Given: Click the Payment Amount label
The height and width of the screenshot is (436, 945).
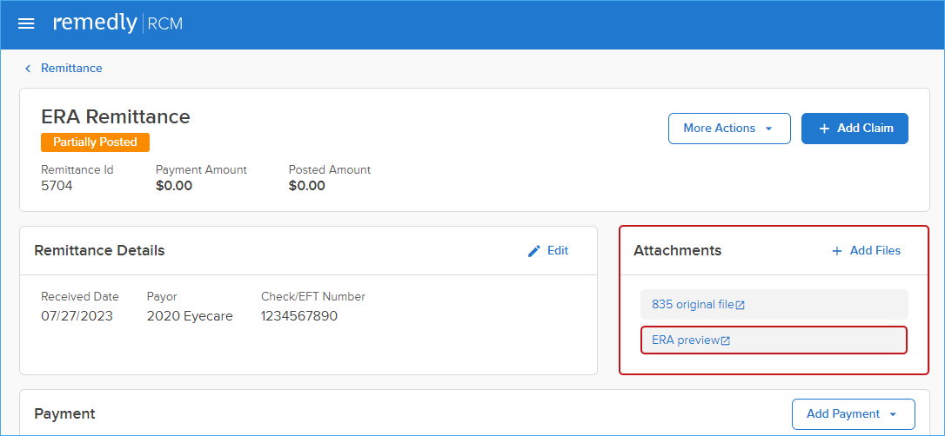Looking at the screenshot, I should point(201,169).
